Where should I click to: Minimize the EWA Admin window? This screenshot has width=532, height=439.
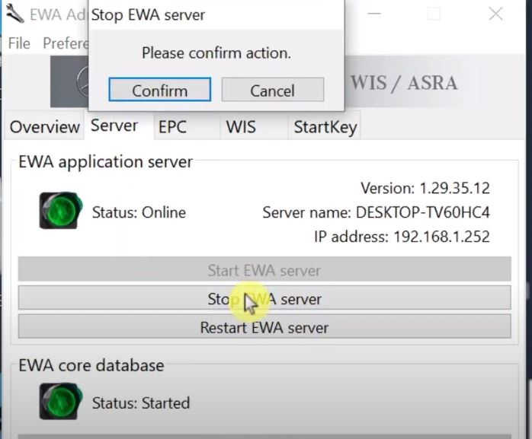pyautogui.click(x=374, y=14)
